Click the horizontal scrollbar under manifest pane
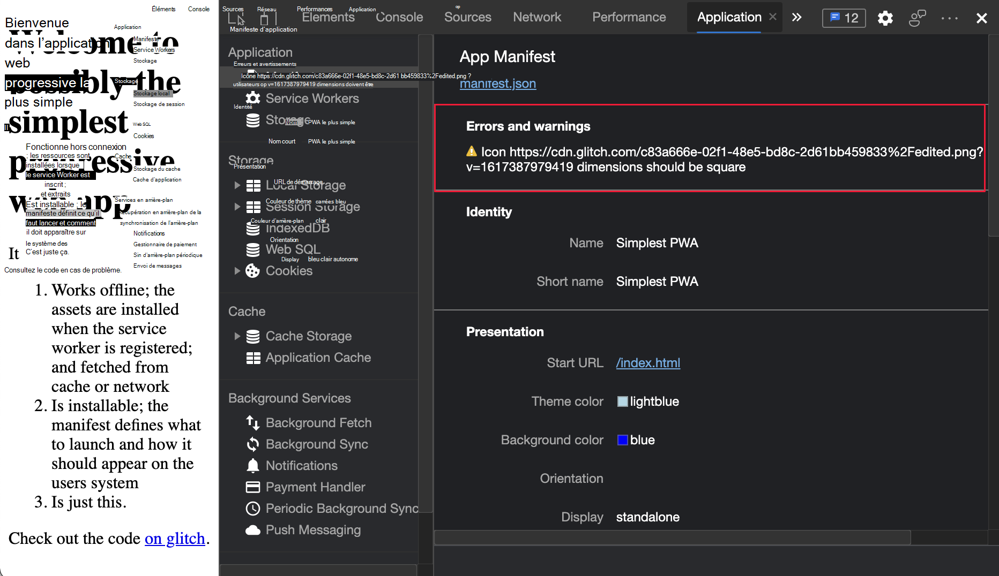 (672, 537)
